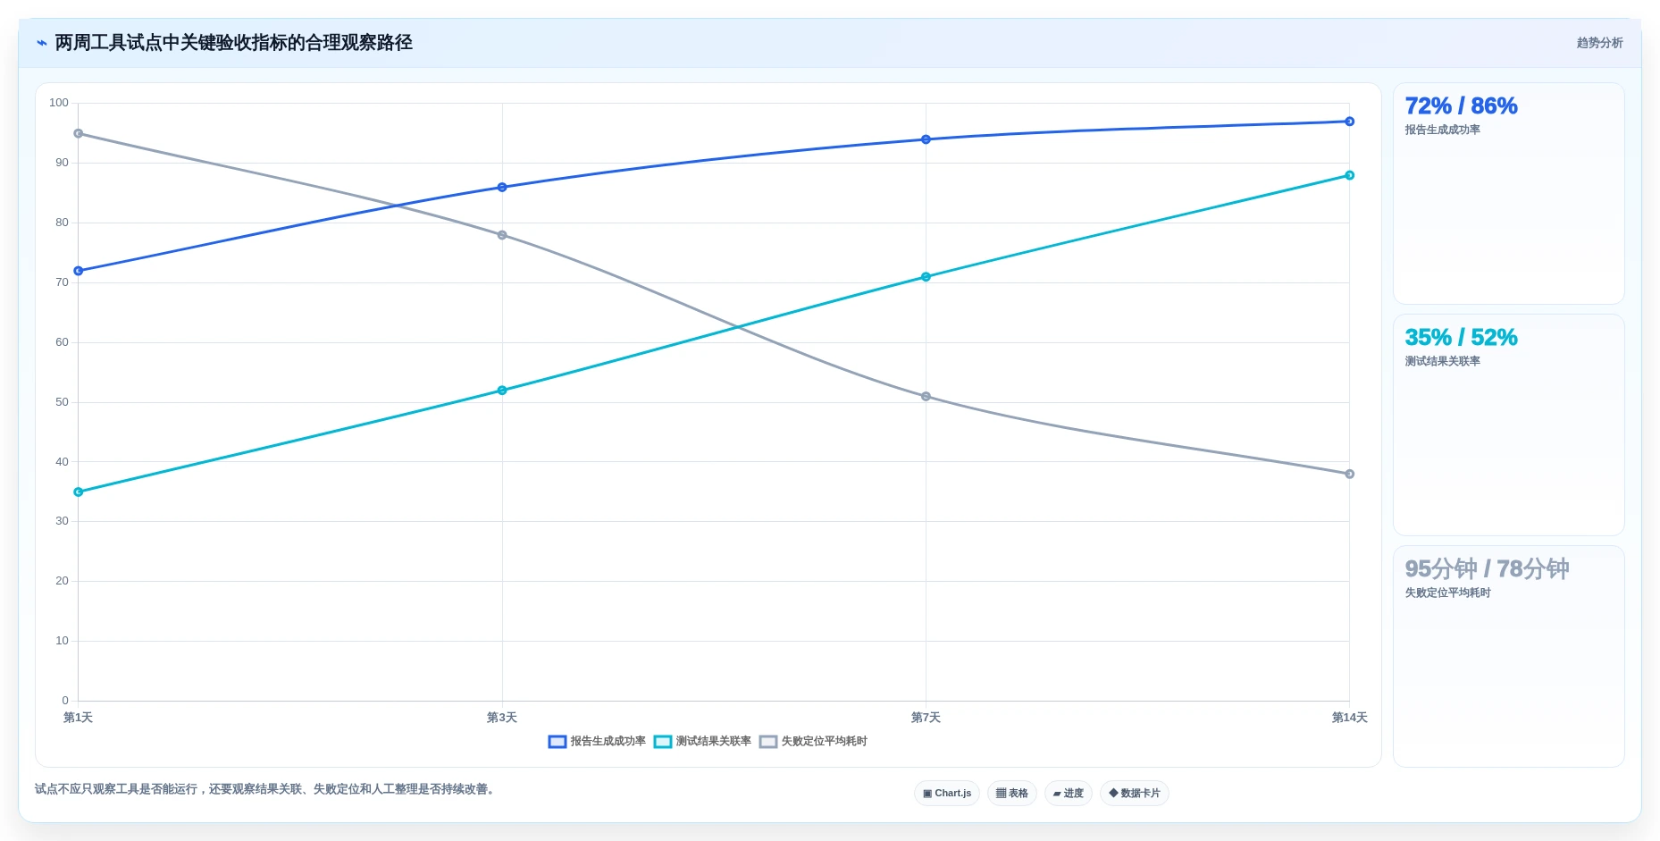Click the 0 y-axis label
Image resolution: width=1660 pixels, height=841 pixels.
point(65,701)
